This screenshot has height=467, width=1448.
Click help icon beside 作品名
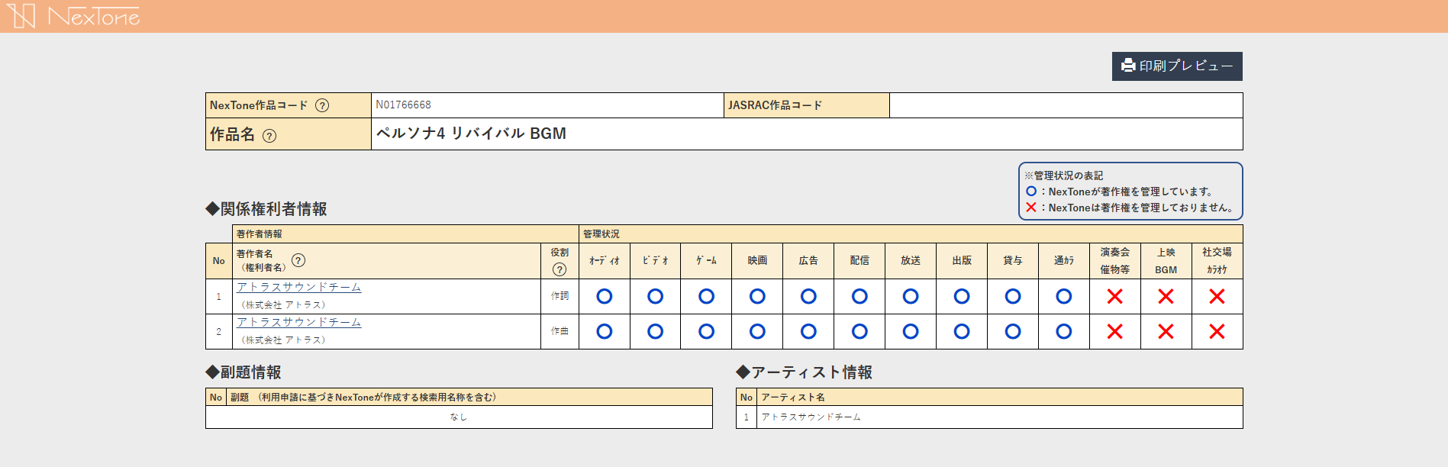(269, 136)
